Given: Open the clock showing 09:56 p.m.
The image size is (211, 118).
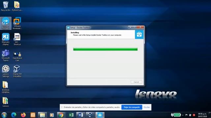Looking at the screenshot, I should tap(202, 115).
